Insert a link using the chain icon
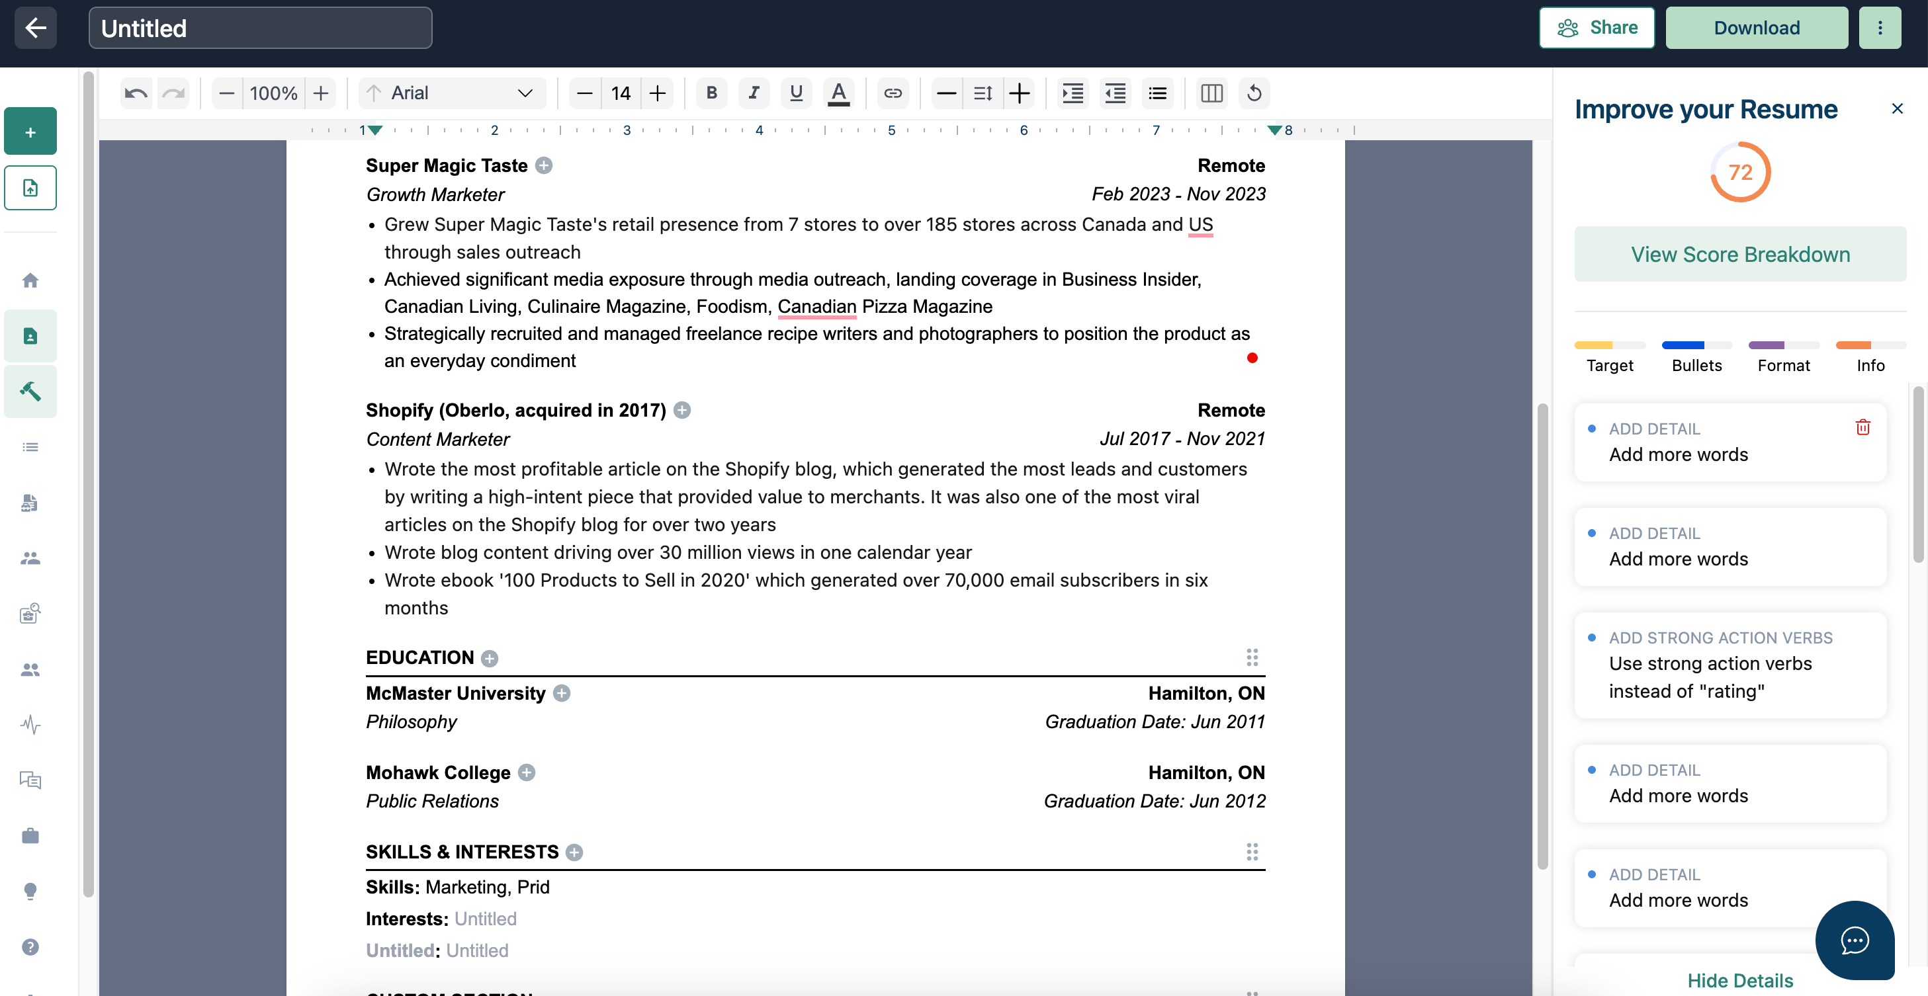This screenshot has height=996, width=1928. (892, 93)
